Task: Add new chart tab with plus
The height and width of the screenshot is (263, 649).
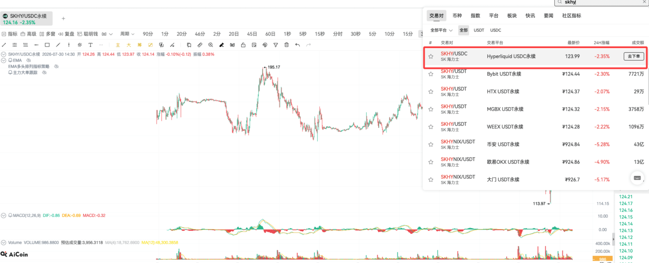Action: pyautogui.click(x=63, y=18)
